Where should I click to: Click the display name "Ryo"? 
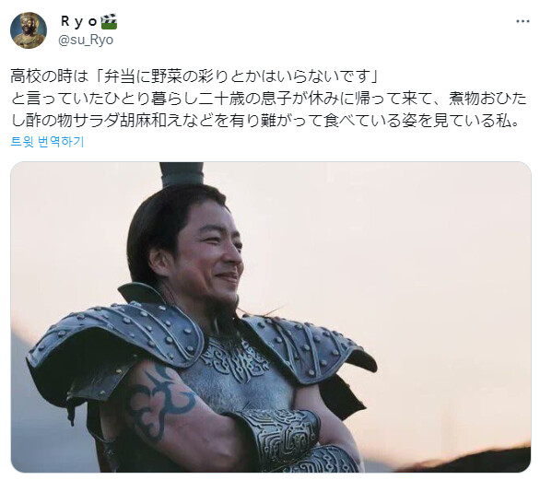click(x=79, y=21)
